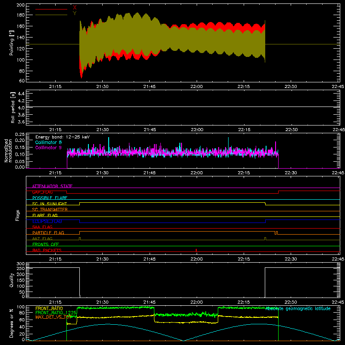Click 21:30 time label under Flags plot
Screen dimensions: 345x345
(102, 259)
